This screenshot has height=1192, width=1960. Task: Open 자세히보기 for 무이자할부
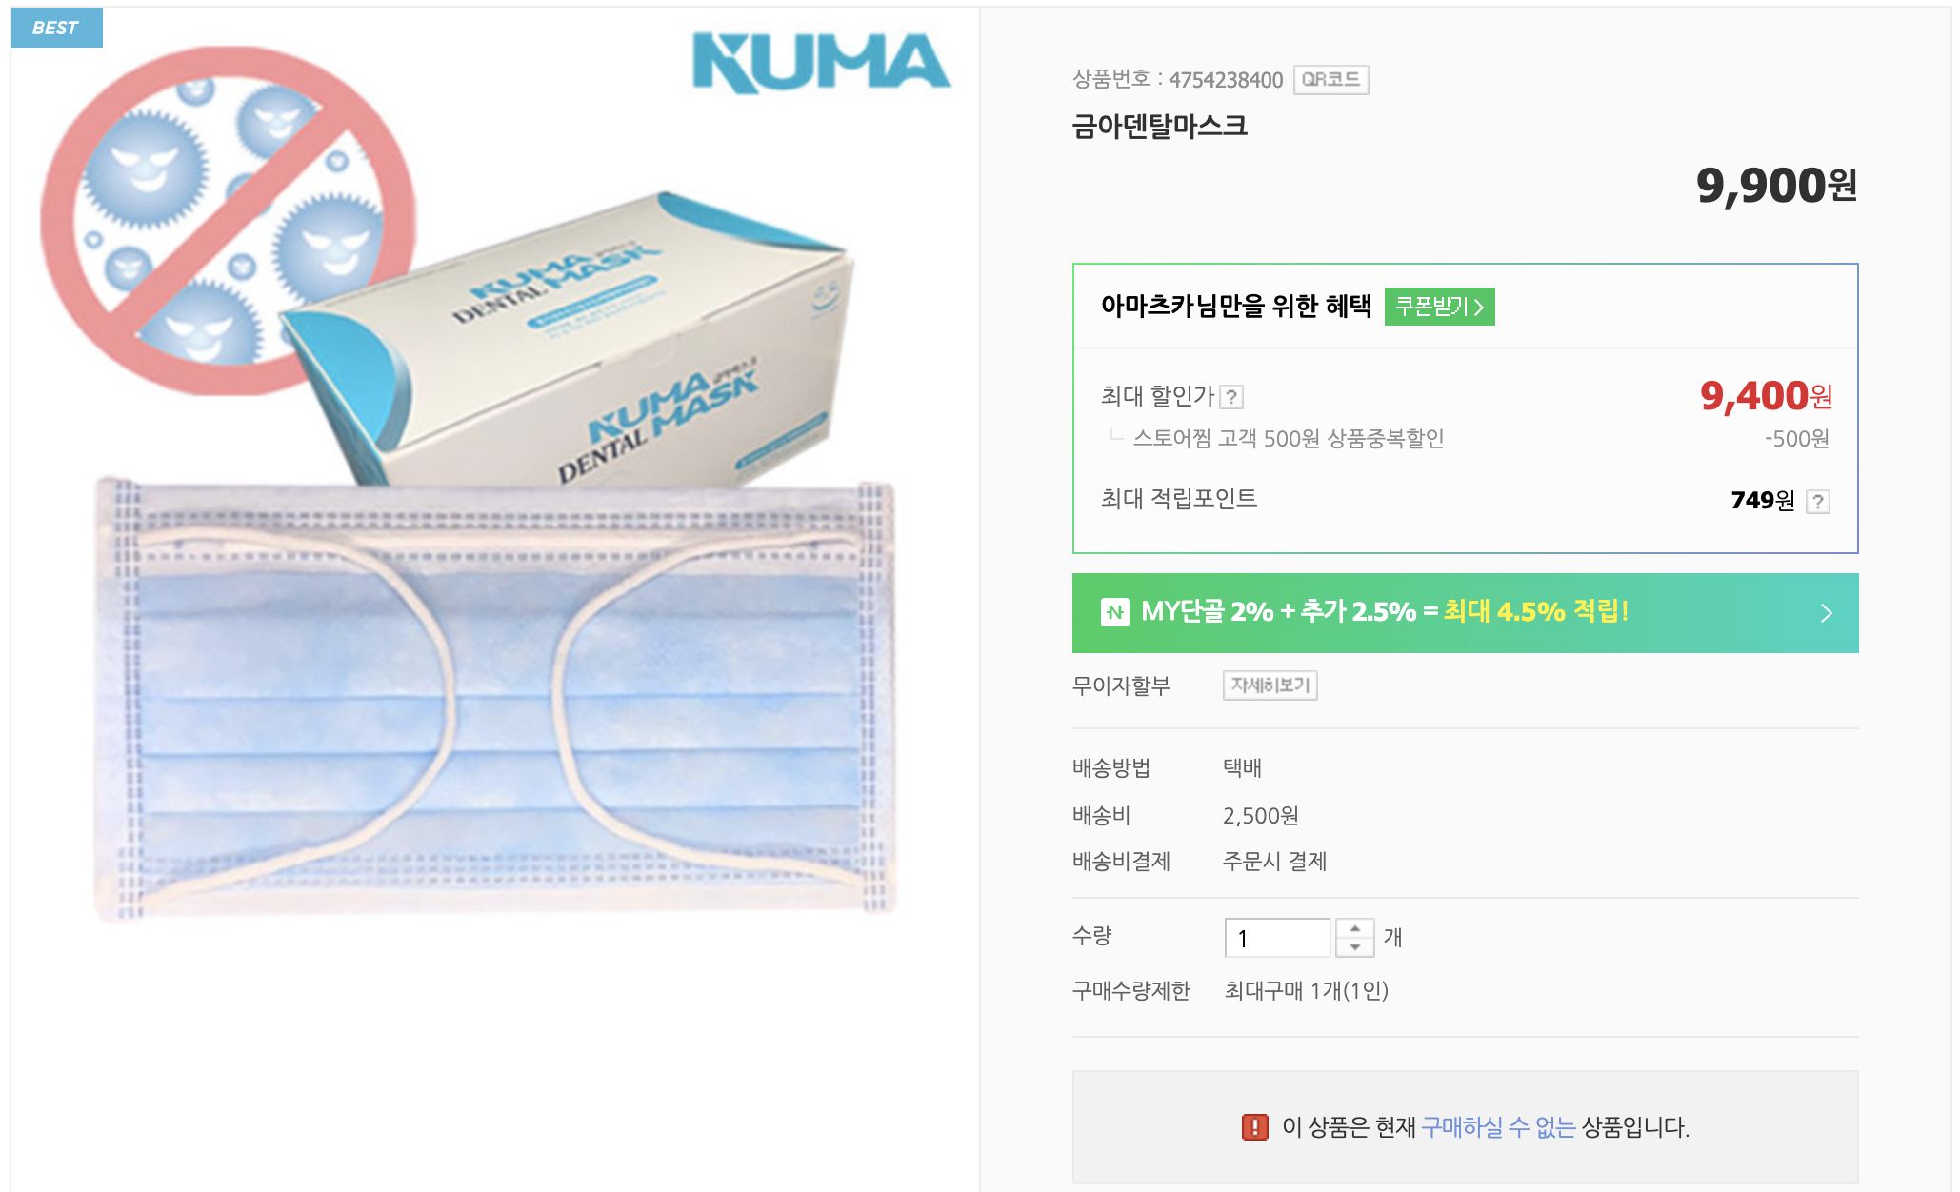tap(1270, 685)
